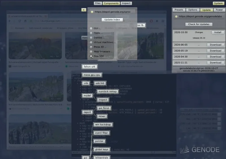
Task: Click double-chevron overflow icon in browser toolbar
Action: pos(157,21)
